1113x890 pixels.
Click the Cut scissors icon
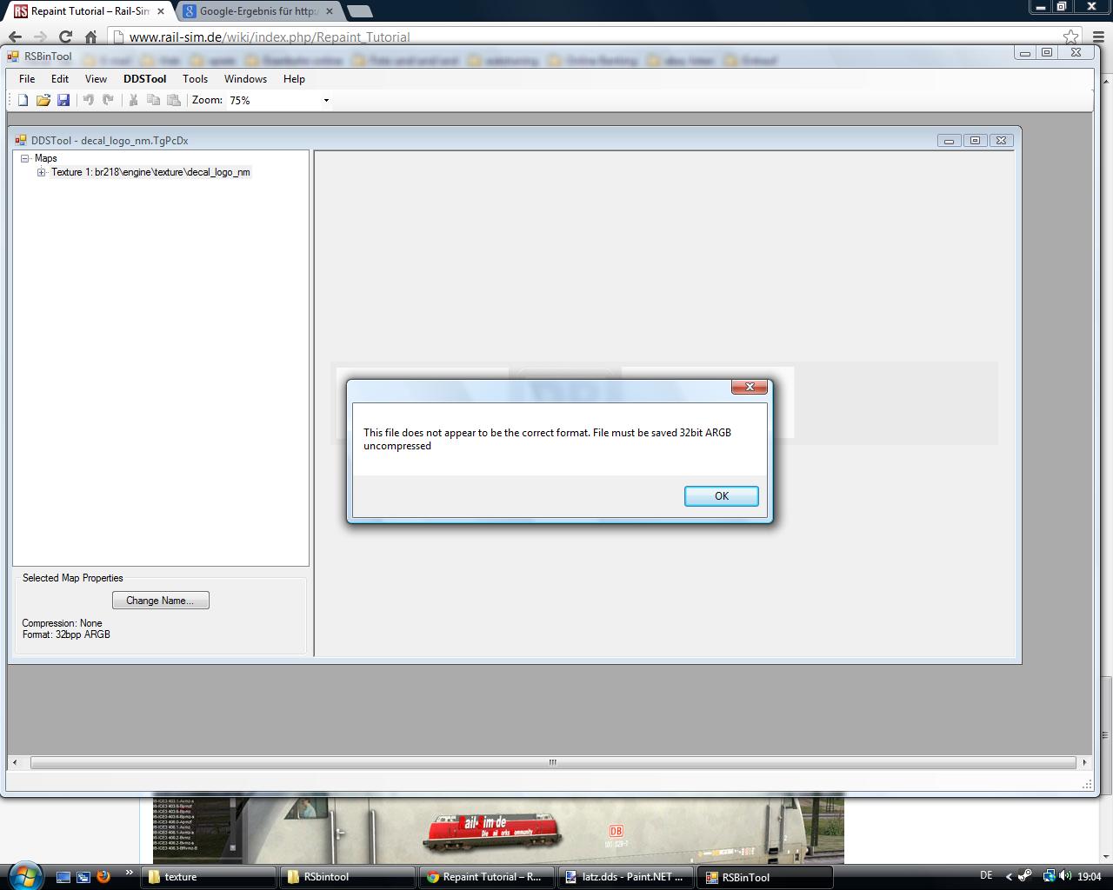tap(133, 100)
